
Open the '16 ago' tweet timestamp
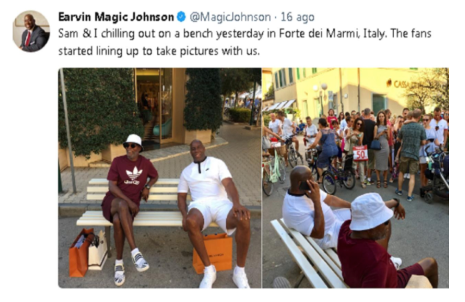point(298,17)
